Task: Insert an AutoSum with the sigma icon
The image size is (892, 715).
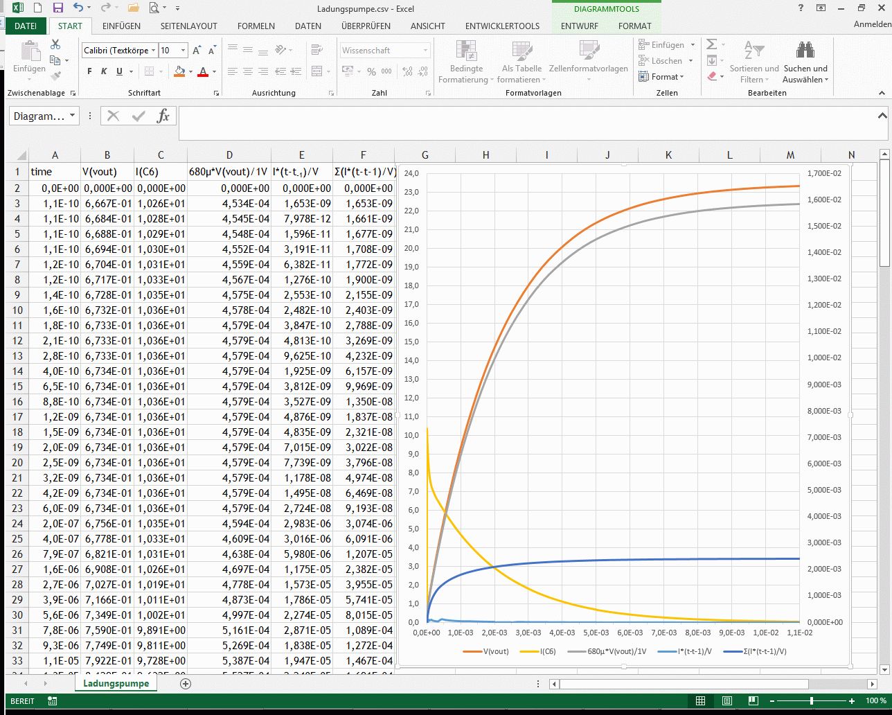Action: 711,44
